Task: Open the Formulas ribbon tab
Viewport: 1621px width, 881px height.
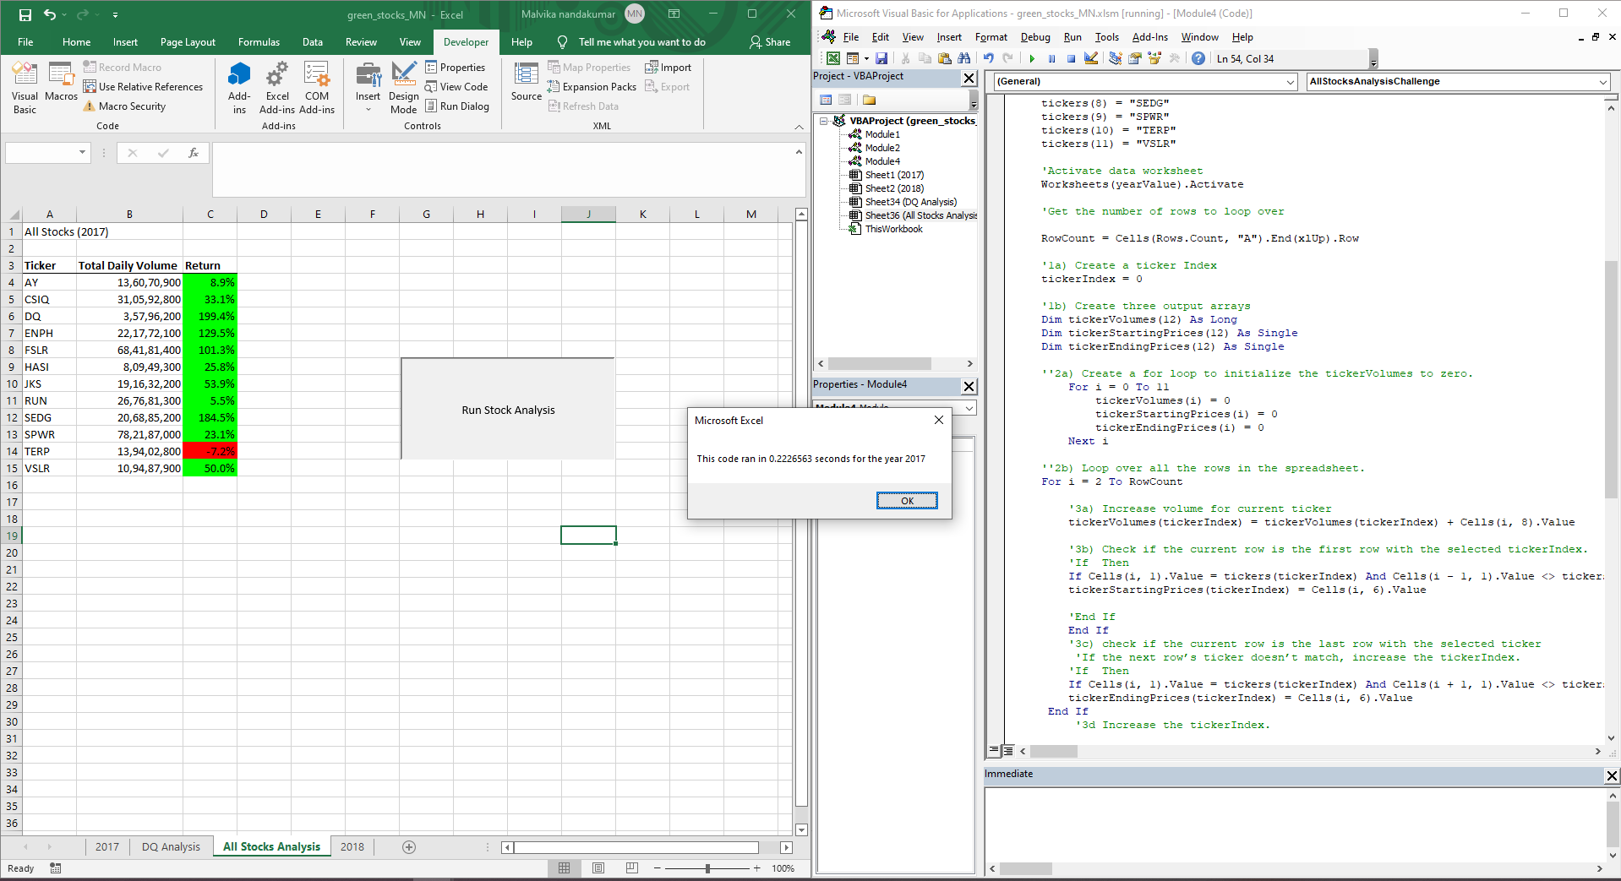Action: pos(259,42)
